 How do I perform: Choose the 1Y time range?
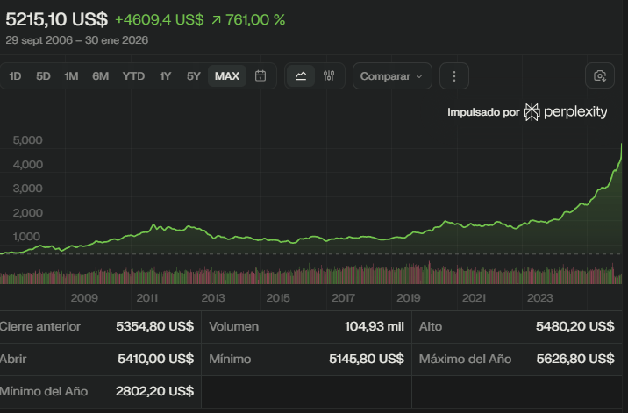point(166,76)
